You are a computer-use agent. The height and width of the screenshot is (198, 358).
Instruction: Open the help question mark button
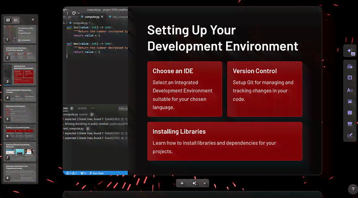[x=353, y=189]
